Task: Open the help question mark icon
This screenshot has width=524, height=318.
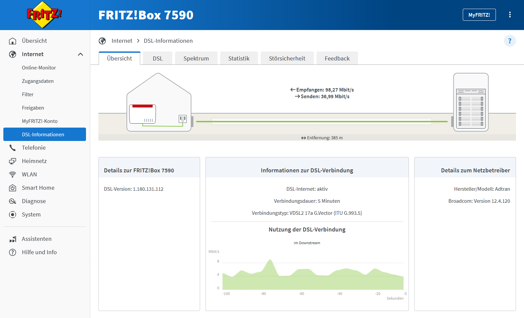Action: click(x=510, y=41)
